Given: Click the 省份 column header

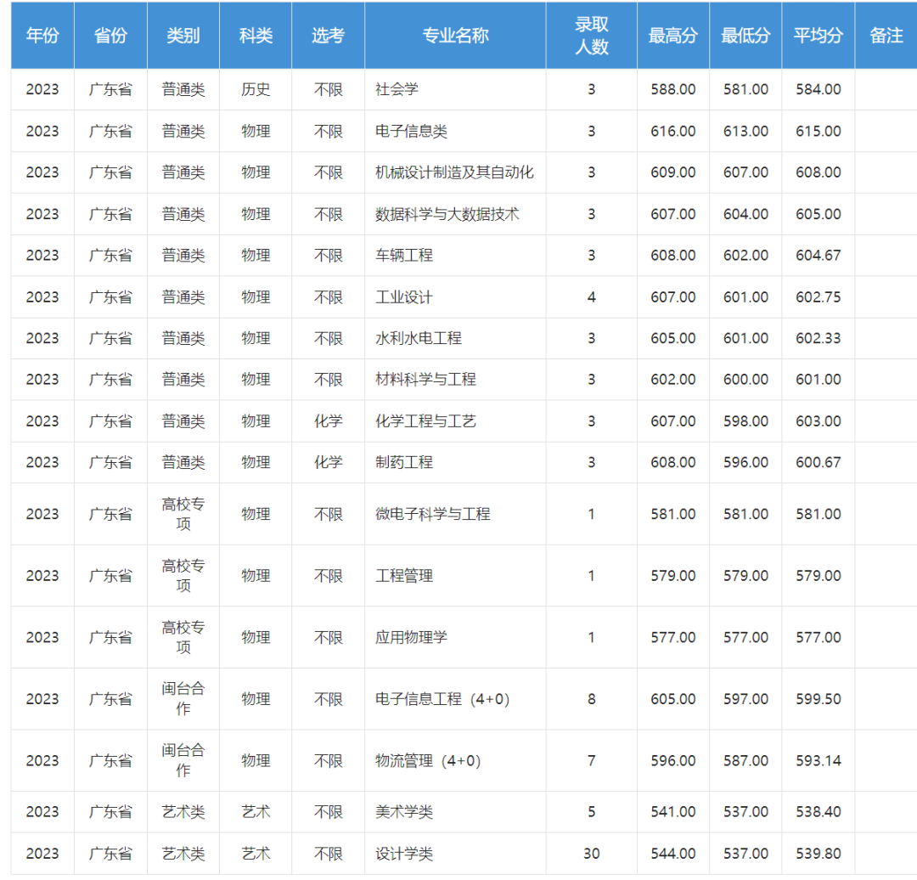Looking at the screenshot, I should click(x=110, y=36).
